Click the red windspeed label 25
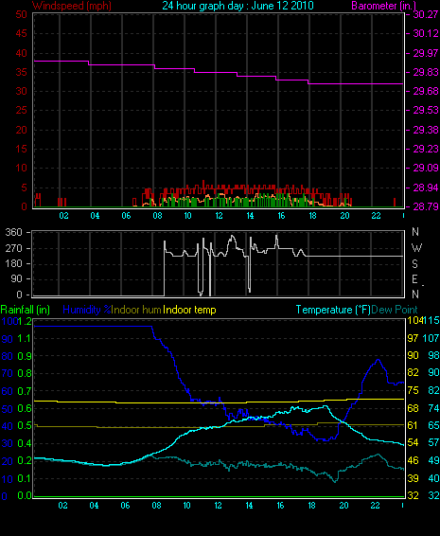This screenshot has width=440, height=536. click(22, 111)
